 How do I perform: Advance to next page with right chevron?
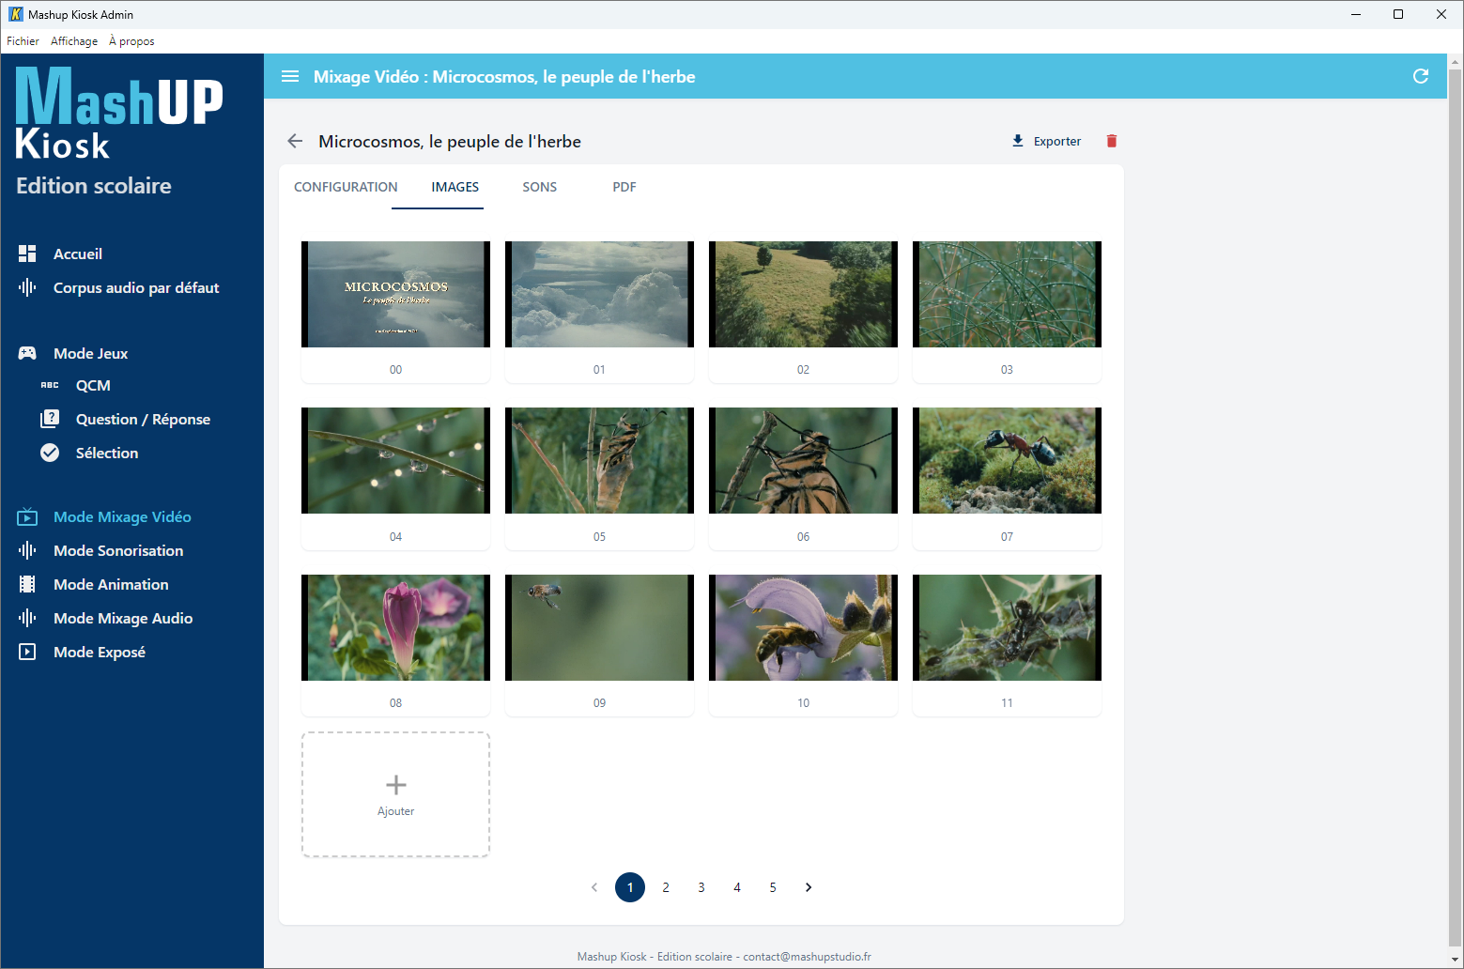pos(809,887)
